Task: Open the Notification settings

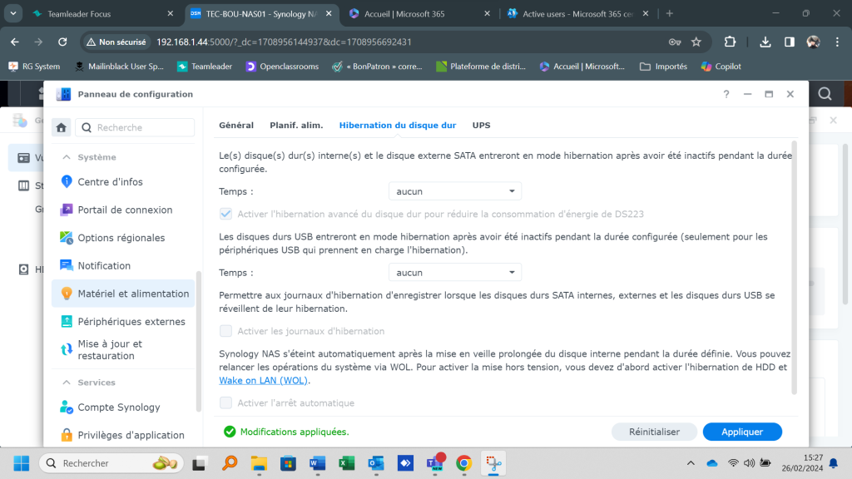Action: pos(104,266)
